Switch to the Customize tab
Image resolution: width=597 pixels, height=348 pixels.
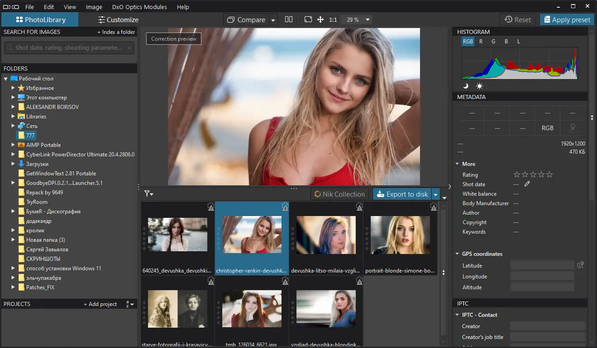(x=118, y=19)
